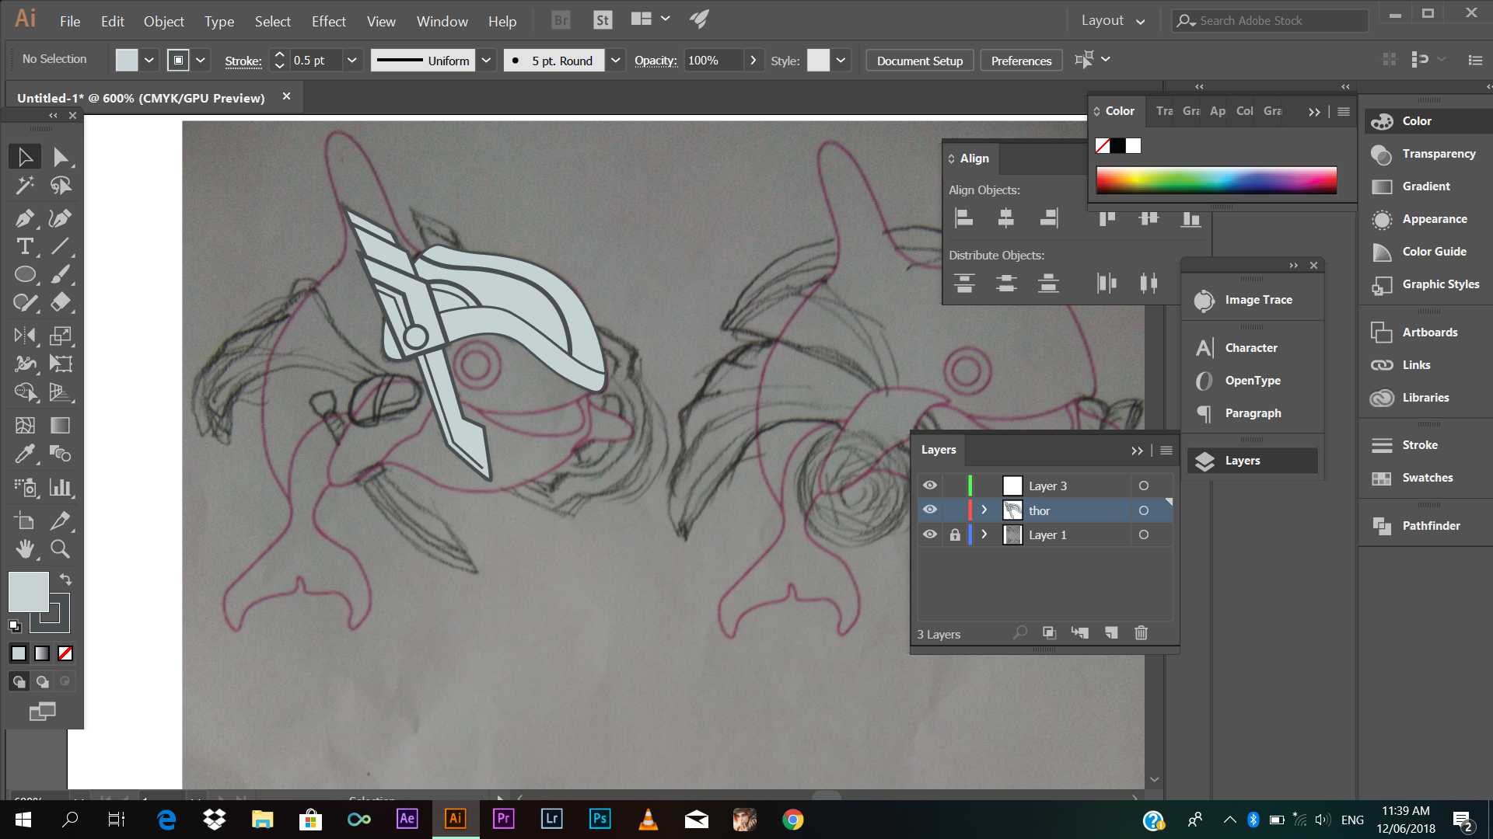Unlock Layer 1 lock icon
1493x839 pixels.
955,534
